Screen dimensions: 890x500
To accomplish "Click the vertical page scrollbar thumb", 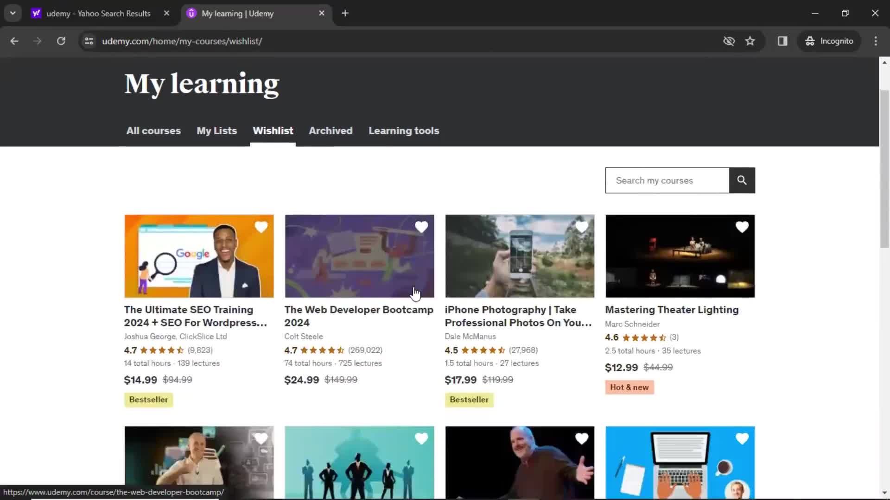I will [884, 169].
